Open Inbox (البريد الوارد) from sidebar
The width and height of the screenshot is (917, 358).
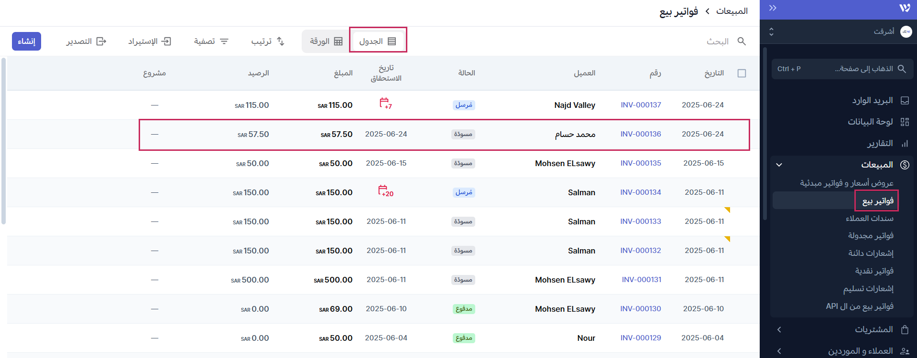pyautogui.click(x=872, y=101)
